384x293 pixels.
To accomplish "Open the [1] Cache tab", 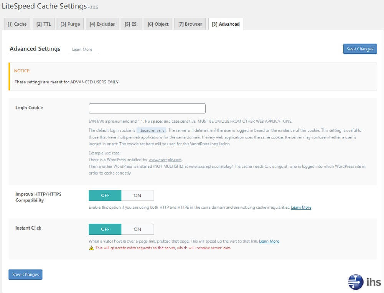I will click(x=17, y=24).
